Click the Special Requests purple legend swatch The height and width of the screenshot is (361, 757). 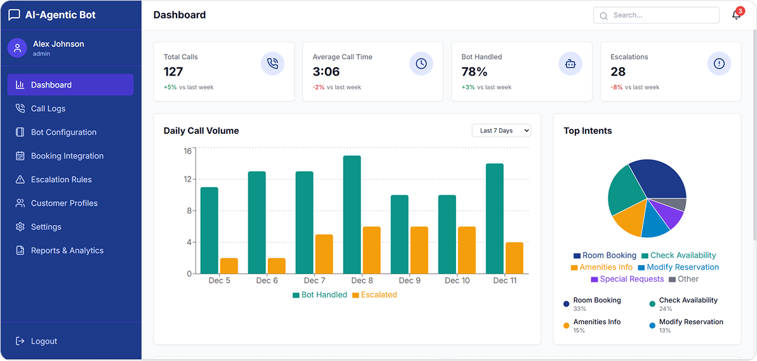click(594, 280)
